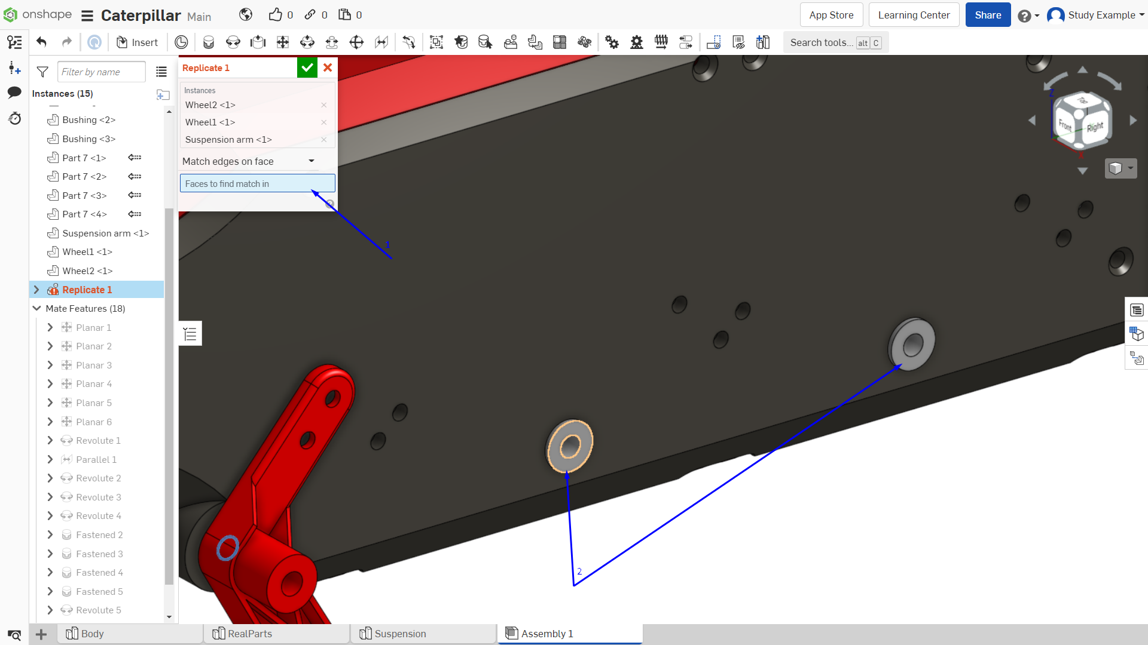This screenshot has height=645, width=1148.
Task: Switch to the RealParts tab
Action: [x=277, y=634]
